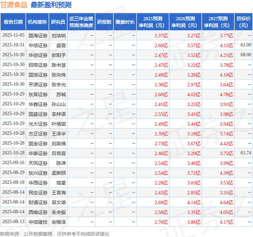
Task: Select the 2027预测净利润 column header
Action: 218,22
